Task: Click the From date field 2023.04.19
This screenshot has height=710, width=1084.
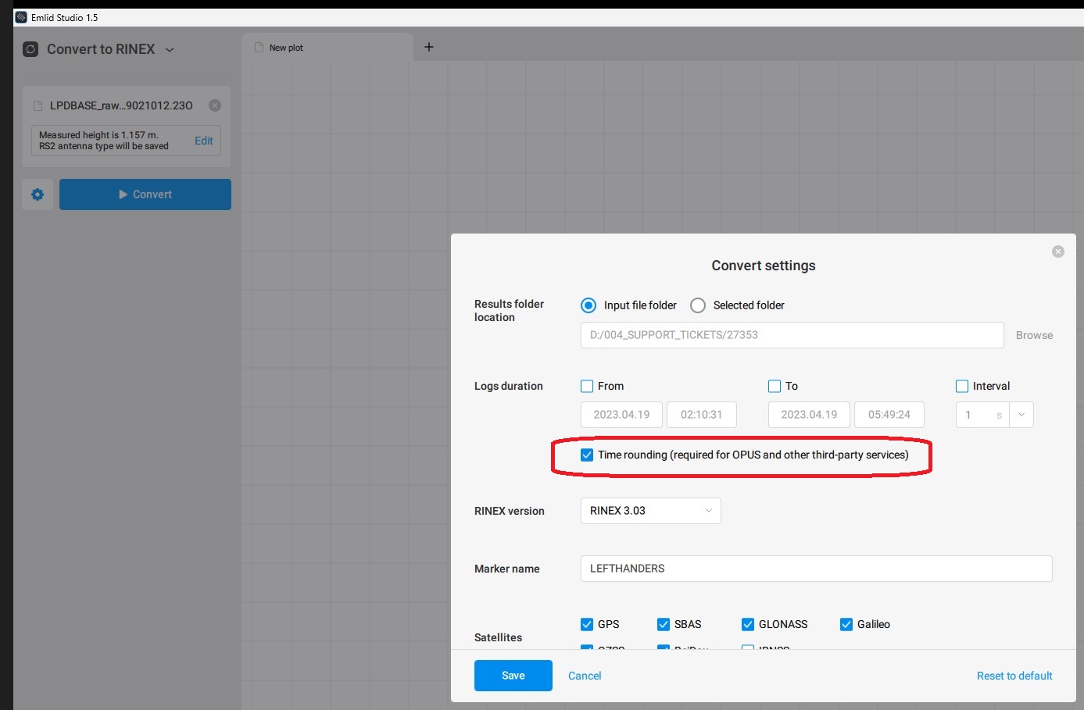Action: coord(621,415)
